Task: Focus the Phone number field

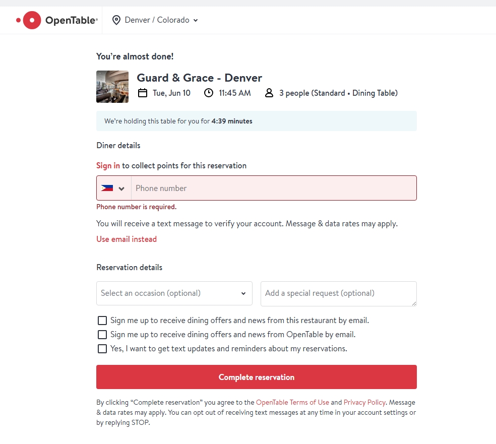Action: pos(274,188)
